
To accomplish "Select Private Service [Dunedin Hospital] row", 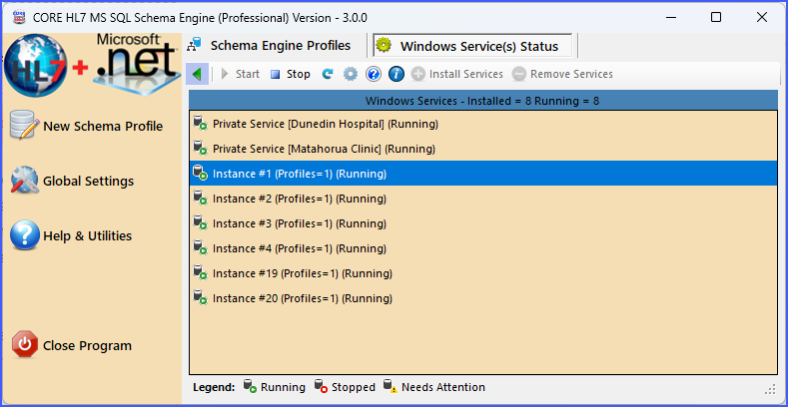I will click(x=483, y=124).
